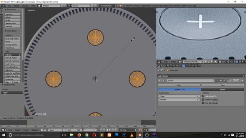Toggle Subsurf adjust edit cage icon

tap(229, 80)
